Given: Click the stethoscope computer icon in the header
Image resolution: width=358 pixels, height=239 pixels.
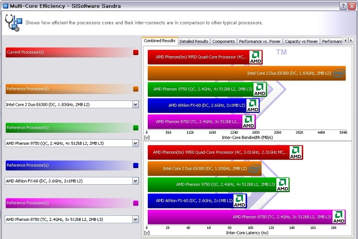Looking at the screenshot, I should pyautogui.click(x=13, y=23).
